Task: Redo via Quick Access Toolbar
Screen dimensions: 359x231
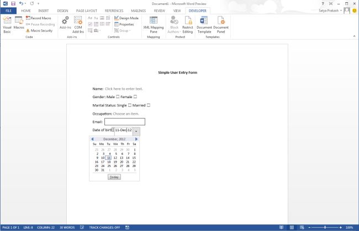Action: (x=32, y=3)
